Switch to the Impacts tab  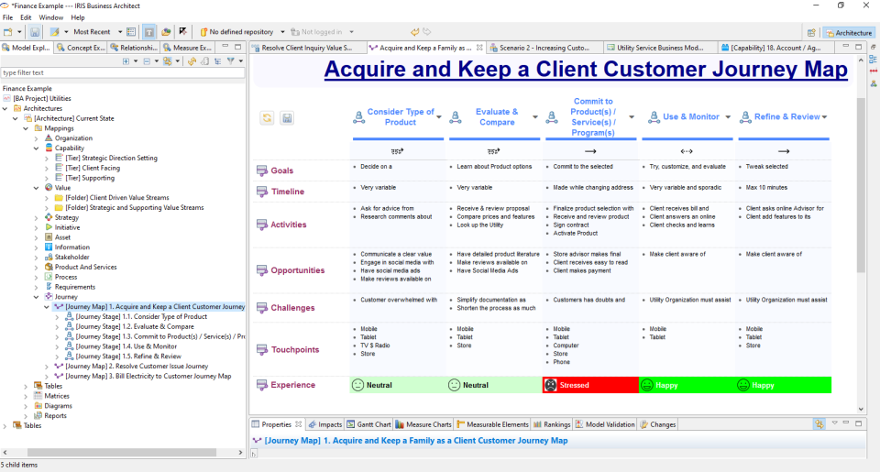[x=324, y=424]
